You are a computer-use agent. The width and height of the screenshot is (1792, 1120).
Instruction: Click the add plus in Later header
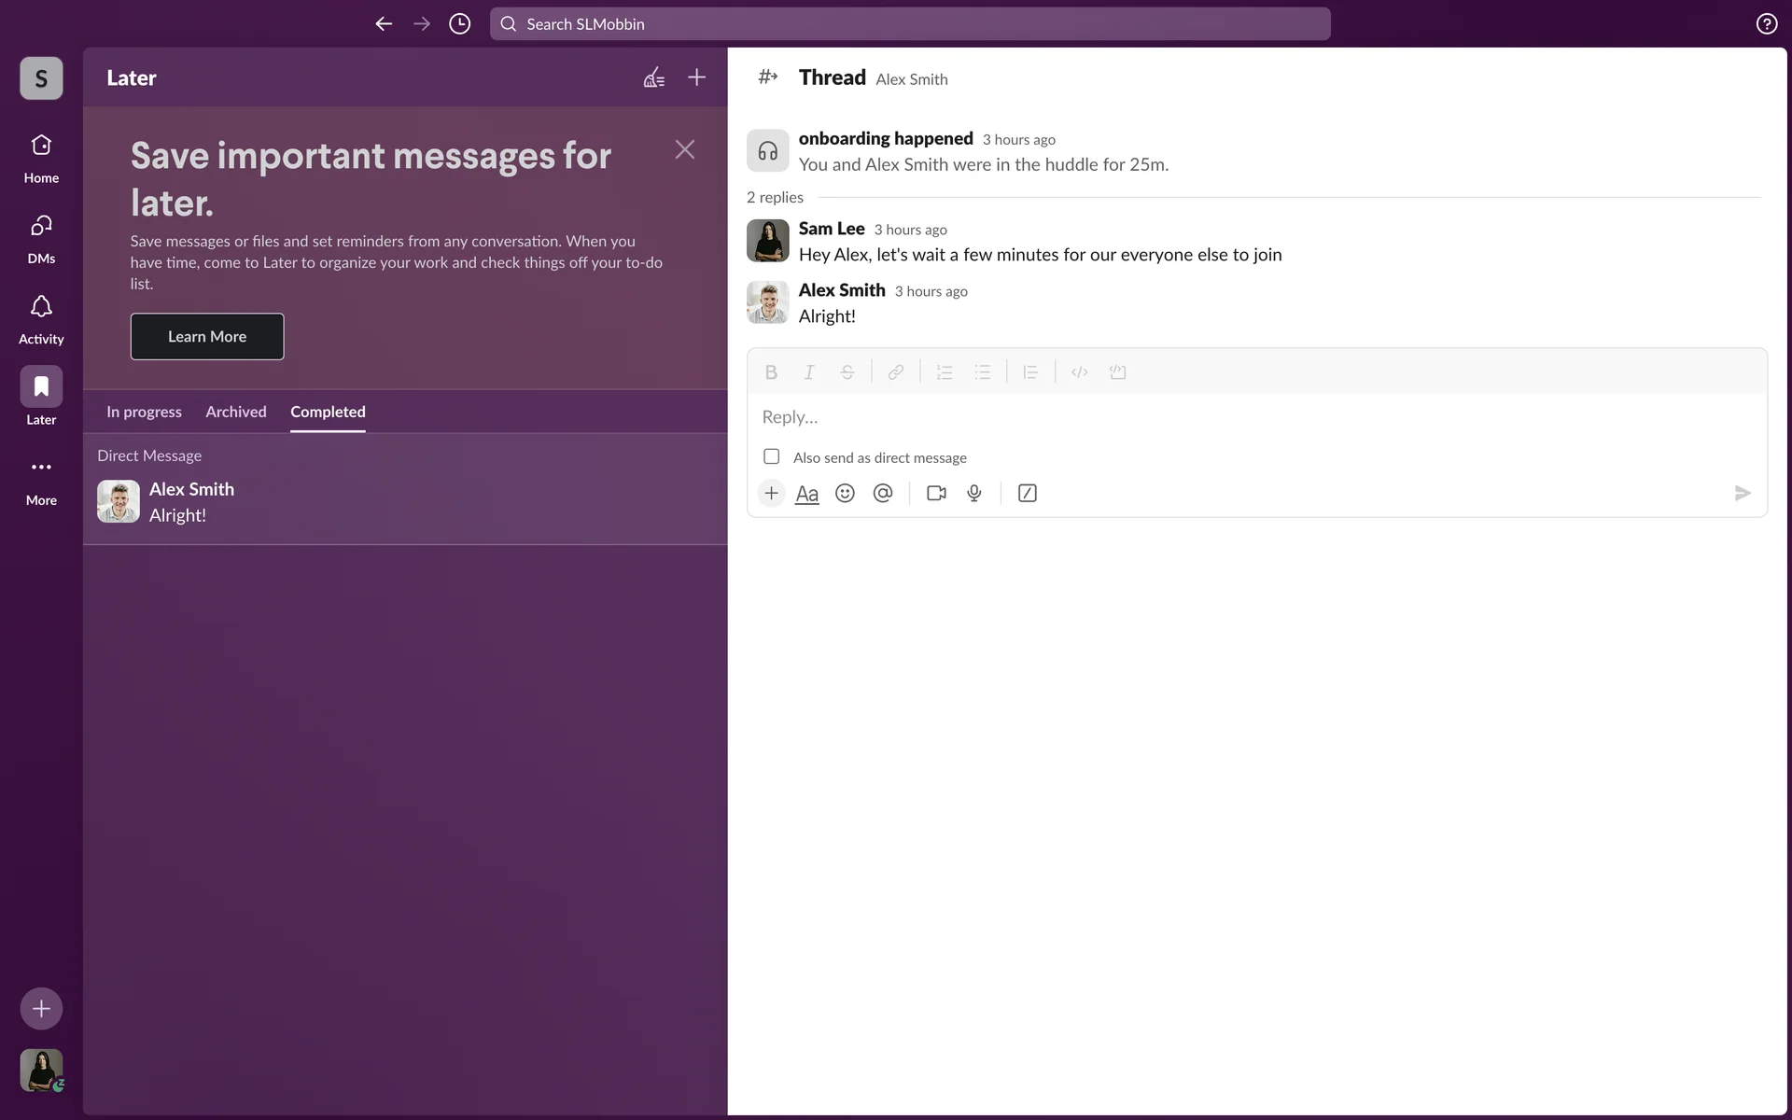coord(696,77)
